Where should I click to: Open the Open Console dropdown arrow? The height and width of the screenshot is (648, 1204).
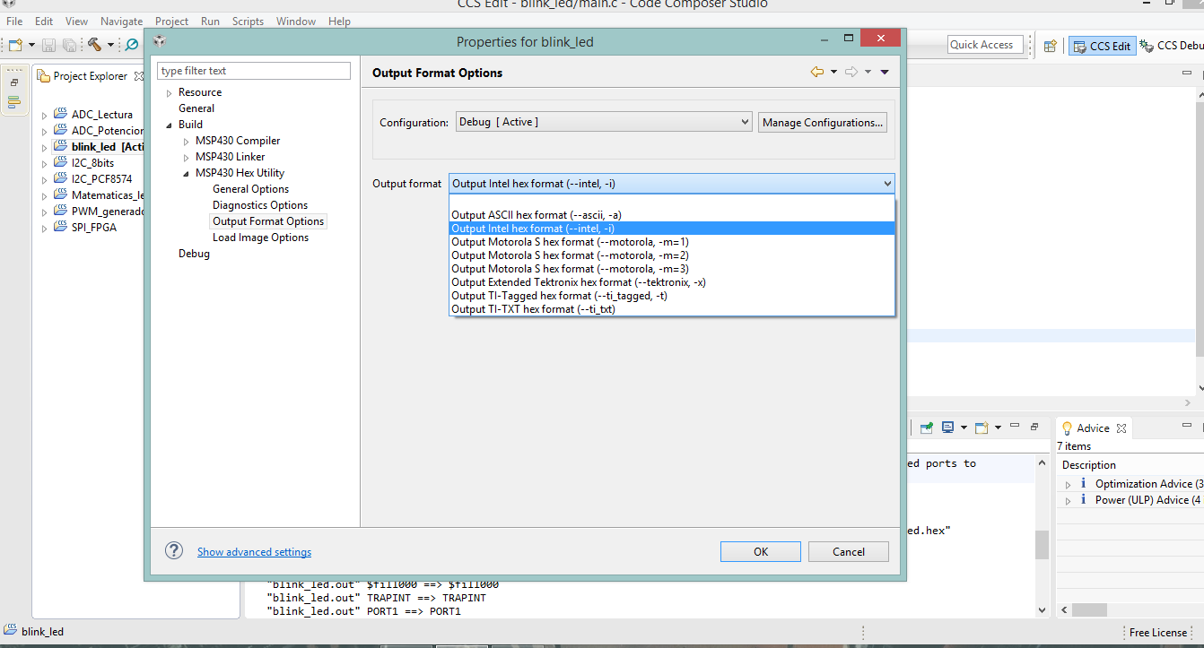tap(998, 428)
